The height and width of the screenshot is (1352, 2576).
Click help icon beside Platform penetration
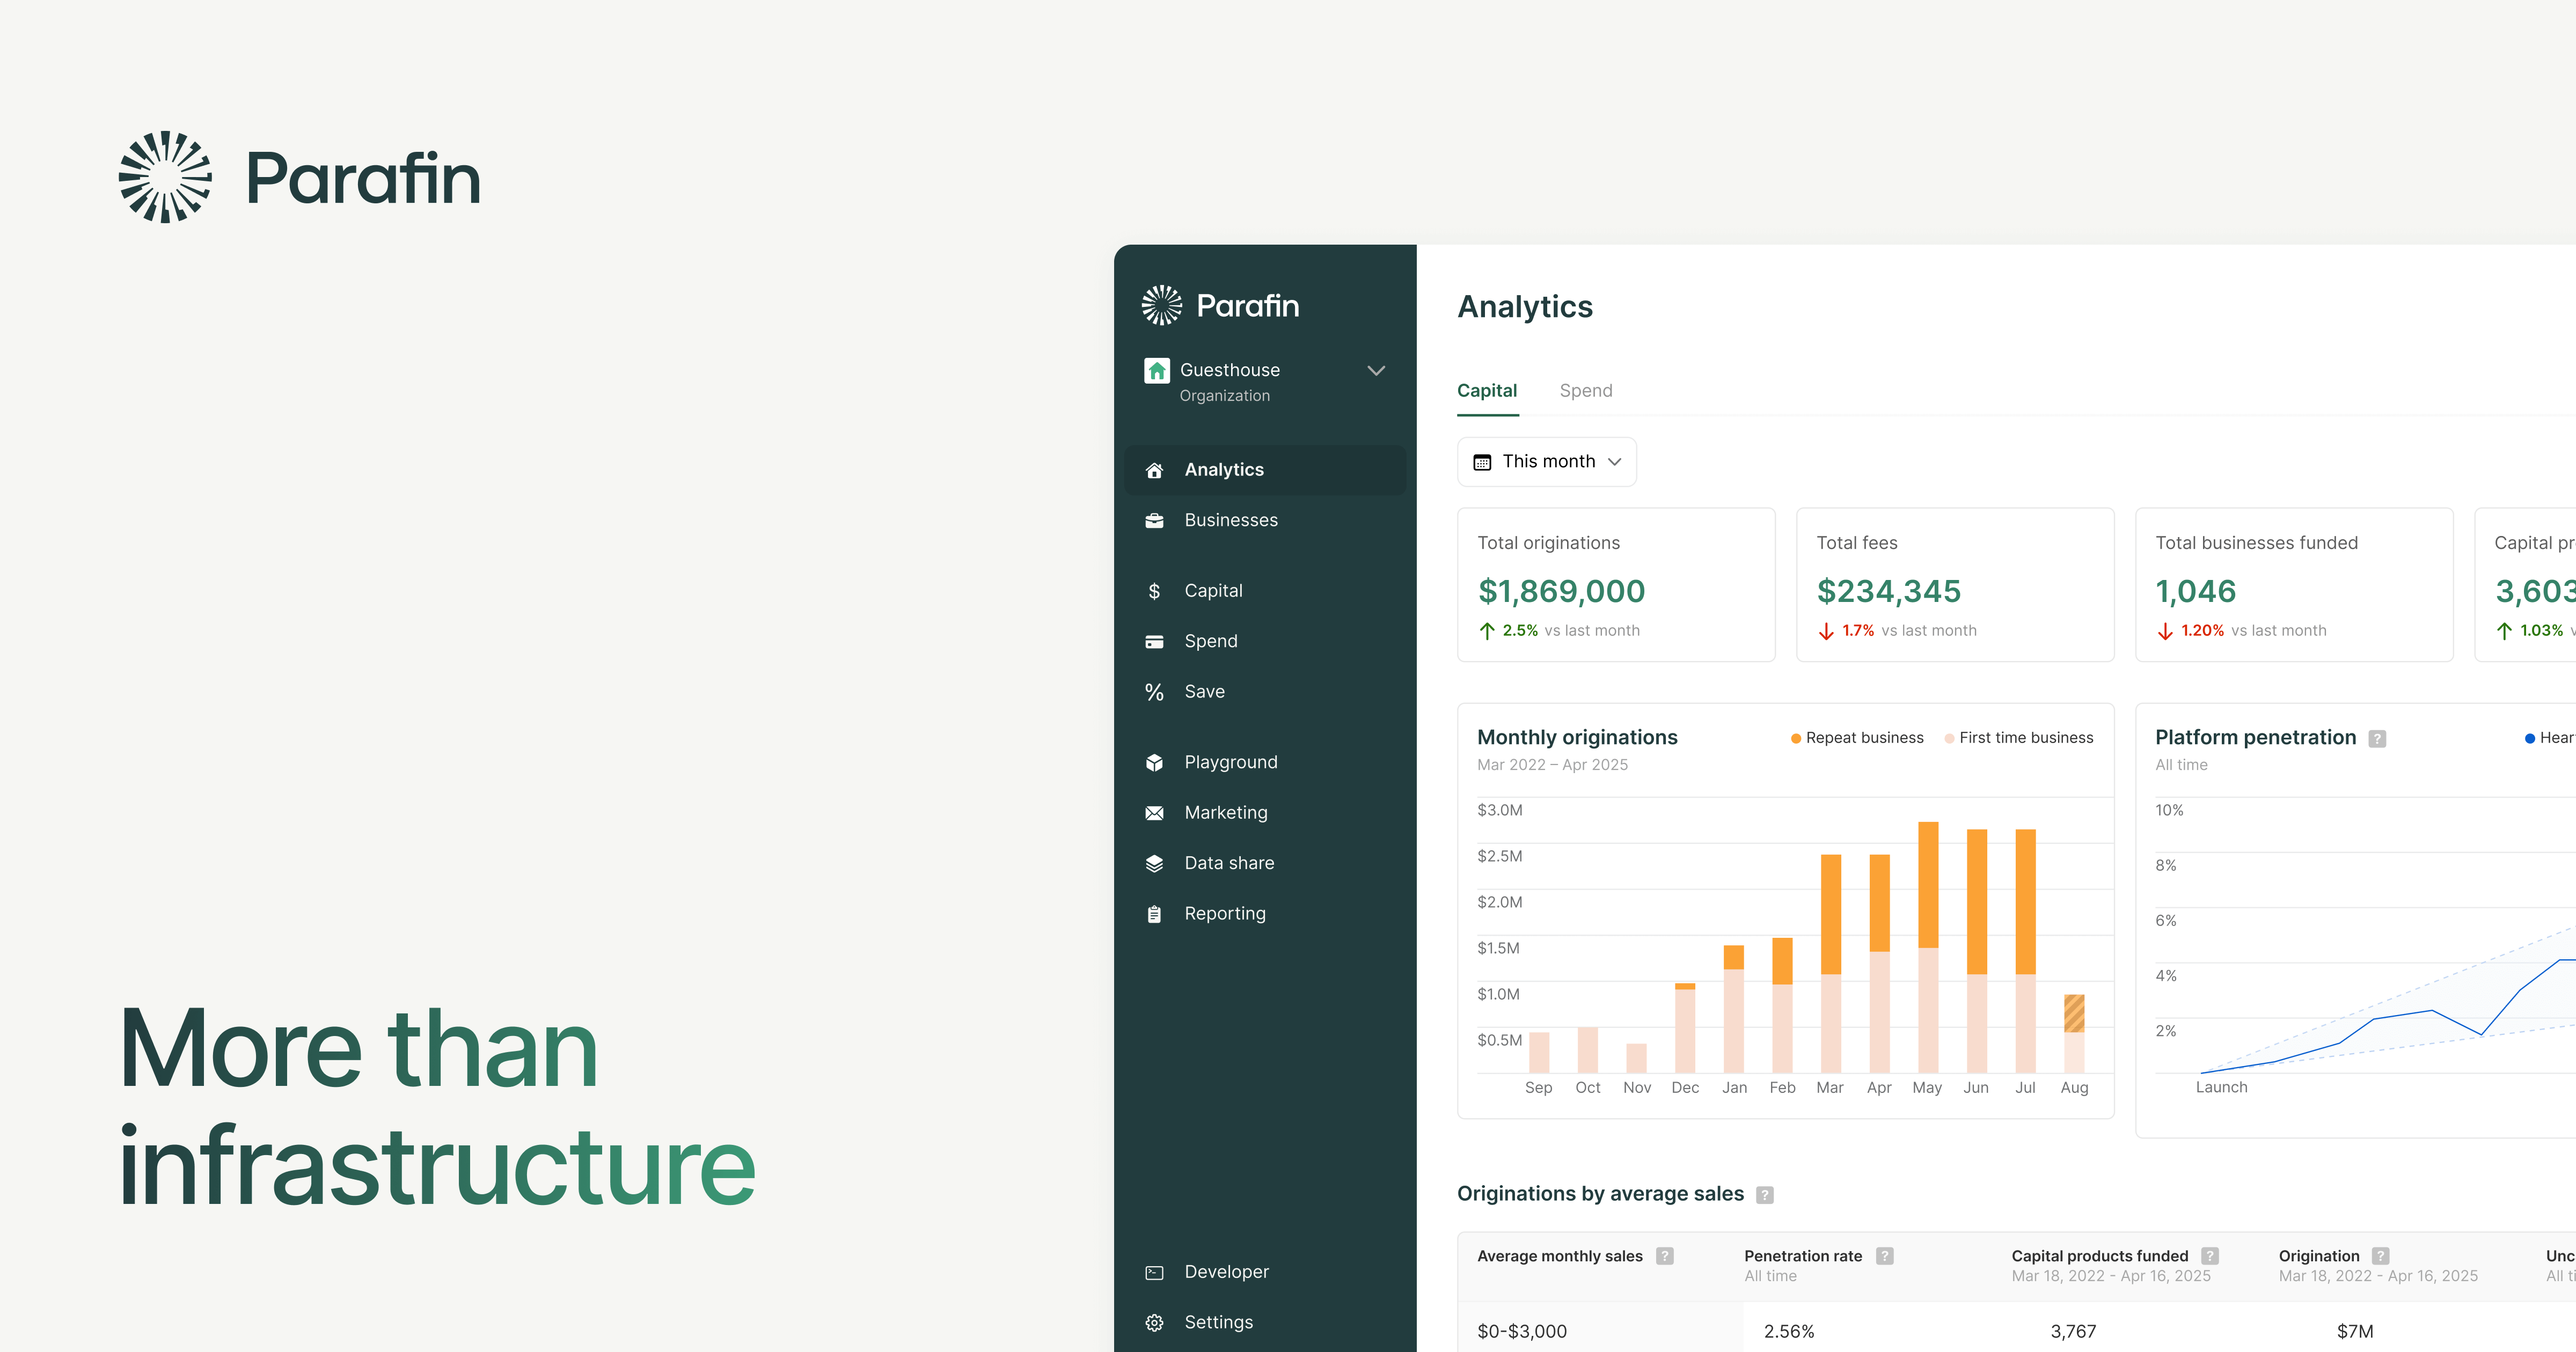tap(2377, 739)
